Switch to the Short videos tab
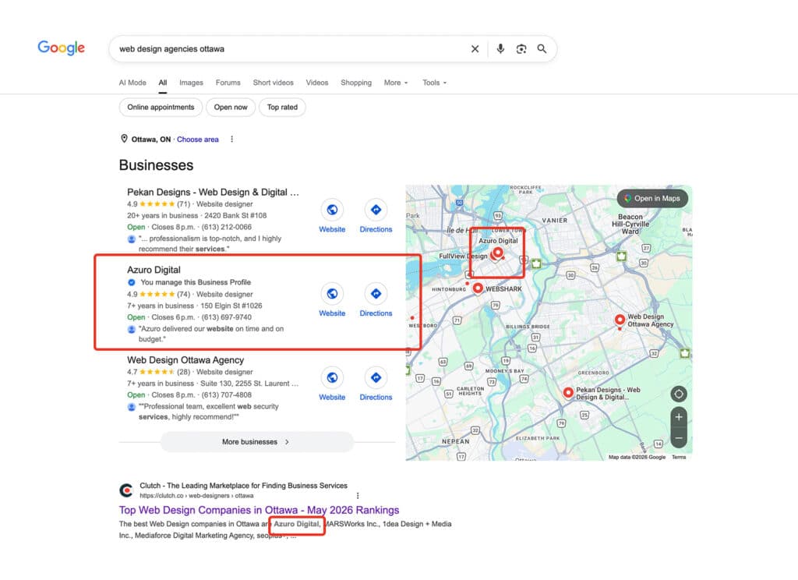The image size is (798, 580). (274, 83)
